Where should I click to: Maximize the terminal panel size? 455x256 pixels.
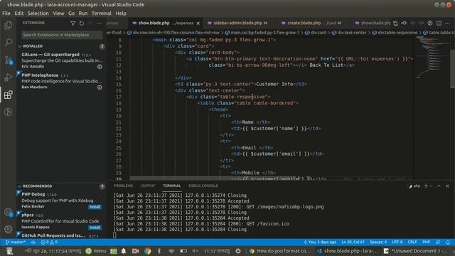click(439, 186)
